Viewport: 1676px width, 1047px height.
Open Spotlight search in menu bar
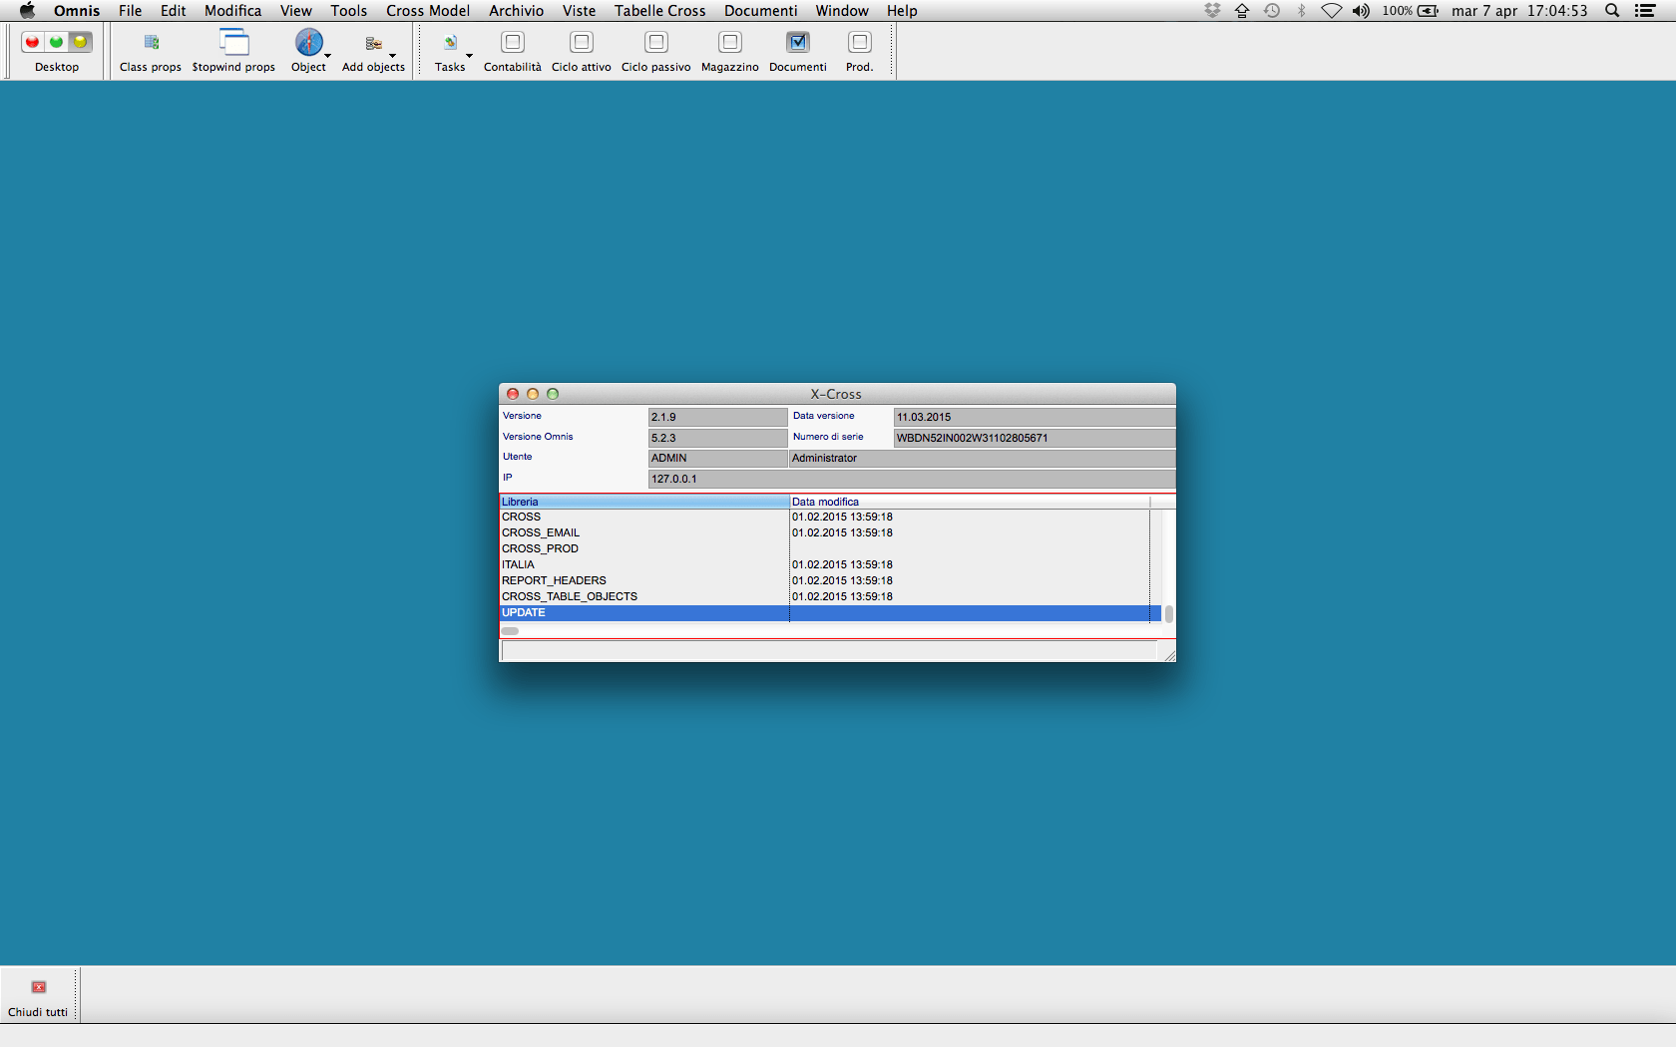click(x=1611, y=11)
